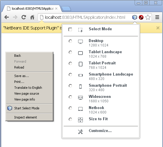The height and width of the screenshot is (147, 163).
Task: Click the Customize wrench-and-screwdriver icon
Action: 80,132
